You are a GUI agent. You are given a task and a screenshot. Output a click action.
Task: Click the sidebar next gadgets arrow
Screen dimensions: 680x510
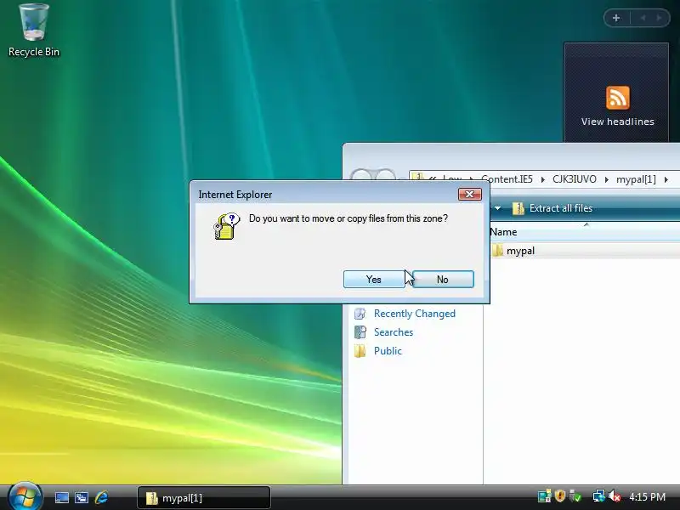pos(660,18)
